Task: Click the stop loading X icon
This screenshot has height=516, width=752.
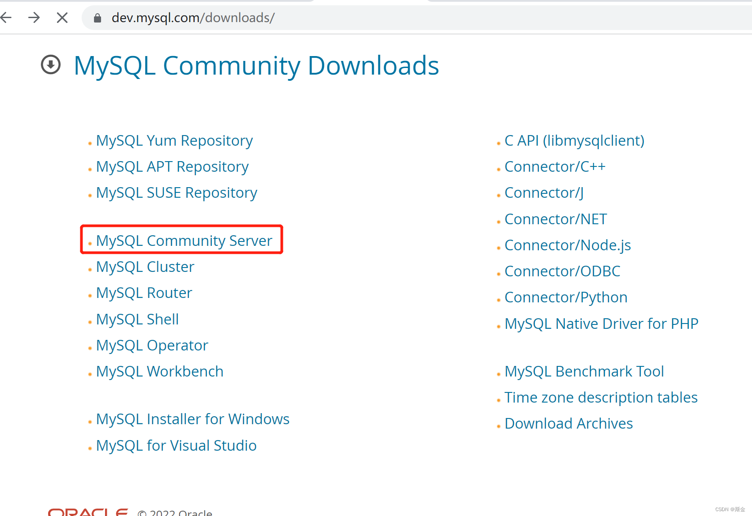Action: (x=62, y=18)
